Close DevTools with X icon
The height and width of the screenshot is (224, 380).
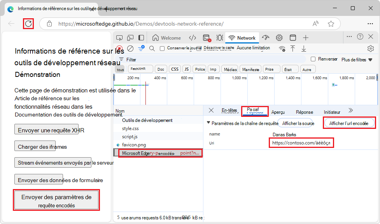tap(371, 36)
